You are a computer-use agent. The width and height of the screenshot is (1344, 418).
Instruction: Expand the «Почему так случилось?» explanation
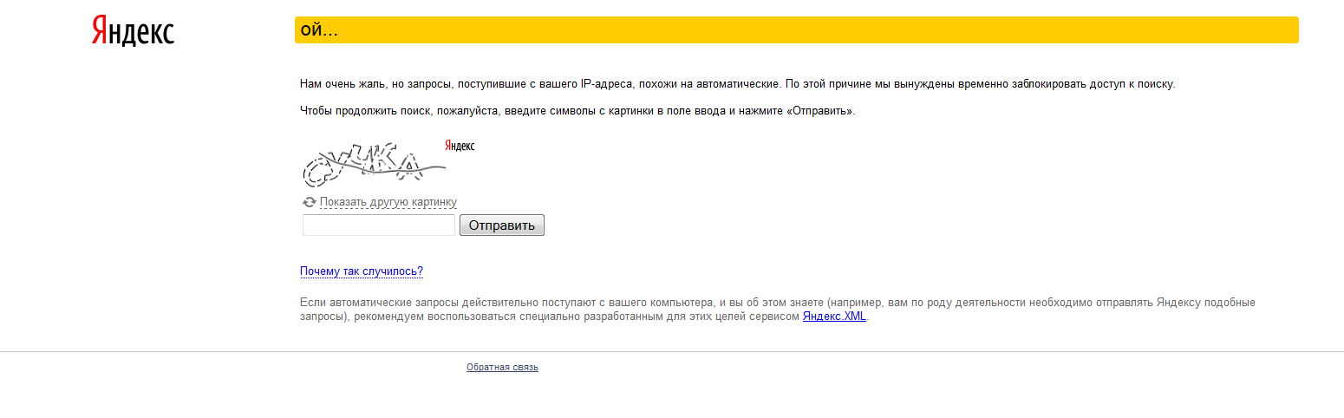[x=362, y=271]
